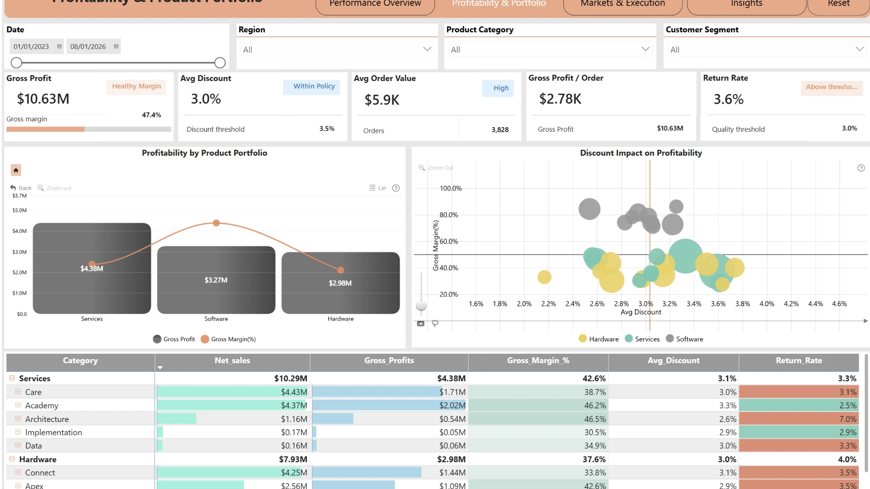Toggle Software in the scatter legend
This screenshot has height=489, width=870.
point(685,339)
